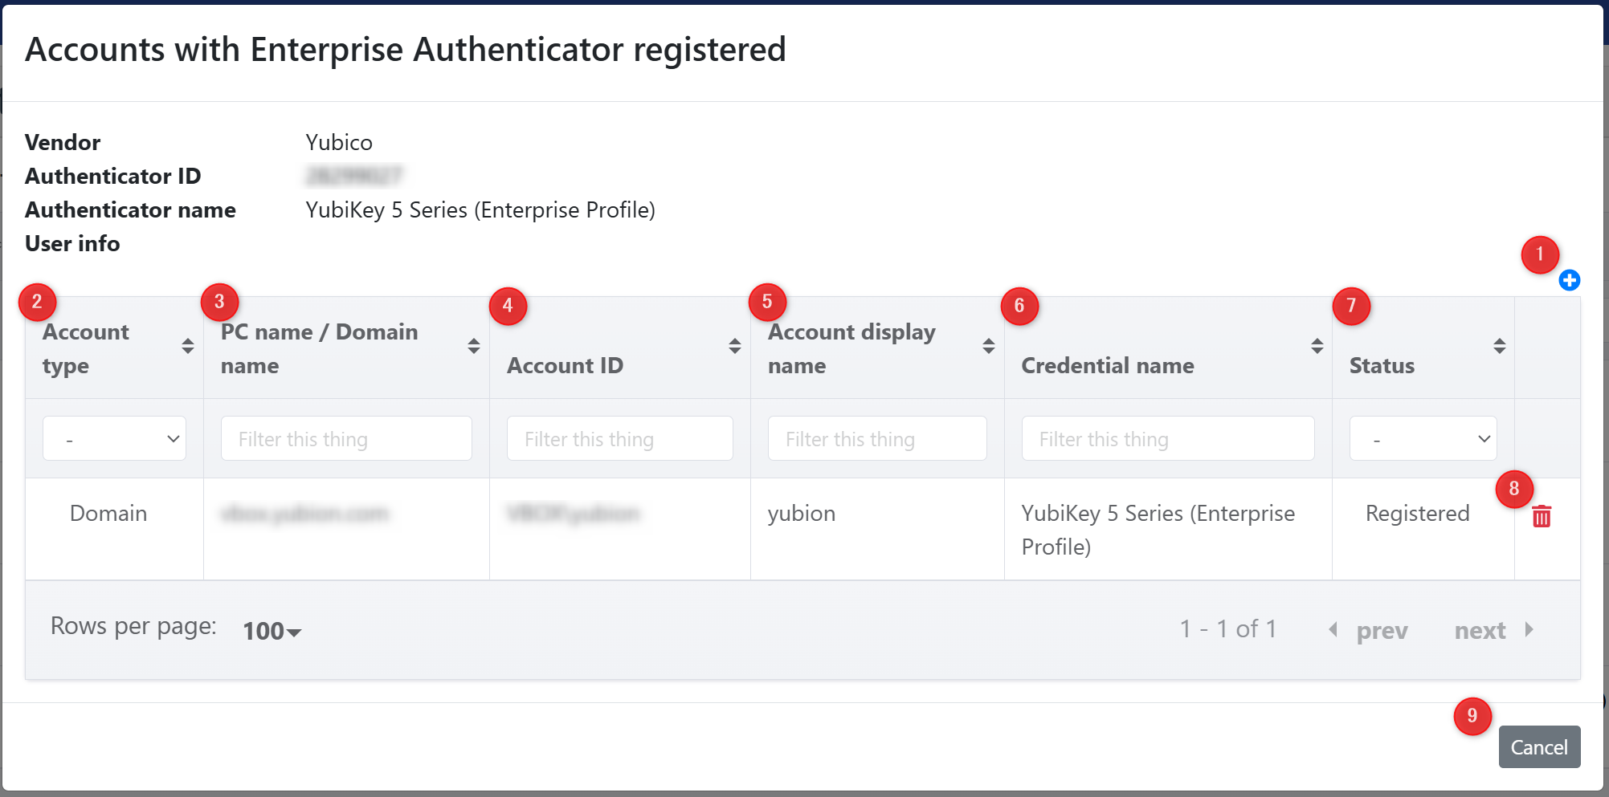Sort by Account display name arrows
This screenshot has width=1609, height=797.
[x=989, y=346]
